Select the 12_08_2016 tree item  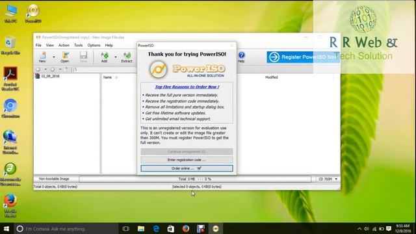(x=47, y=76)
